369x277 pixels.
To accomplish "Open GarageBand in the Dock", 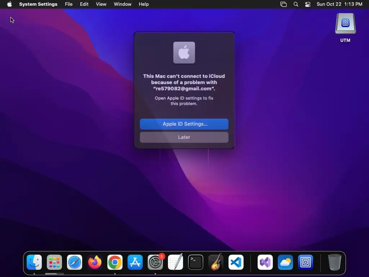I will click(216, 262).
